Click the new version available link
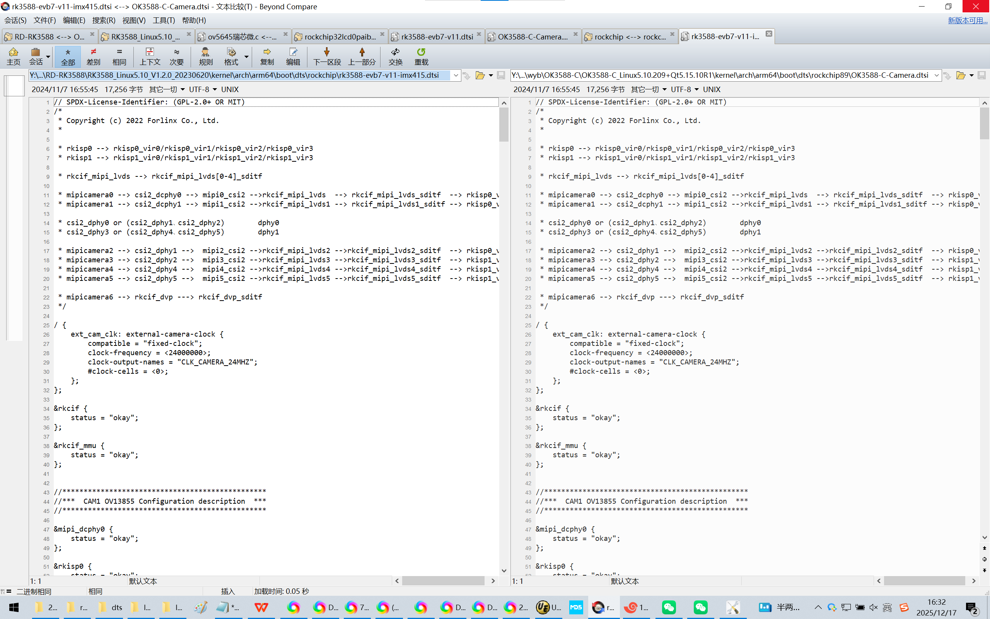Viewport: 990px width, 619px height. click(x=967, y=20)
